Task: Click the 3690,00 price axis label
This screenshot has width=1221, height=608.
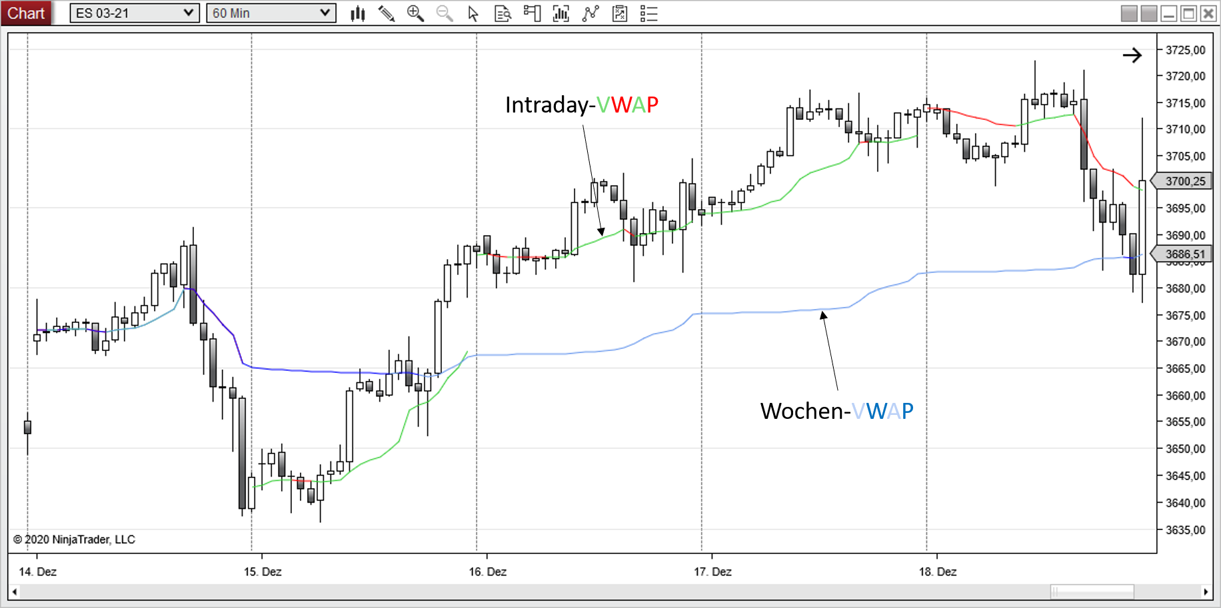Action: 1186,235
